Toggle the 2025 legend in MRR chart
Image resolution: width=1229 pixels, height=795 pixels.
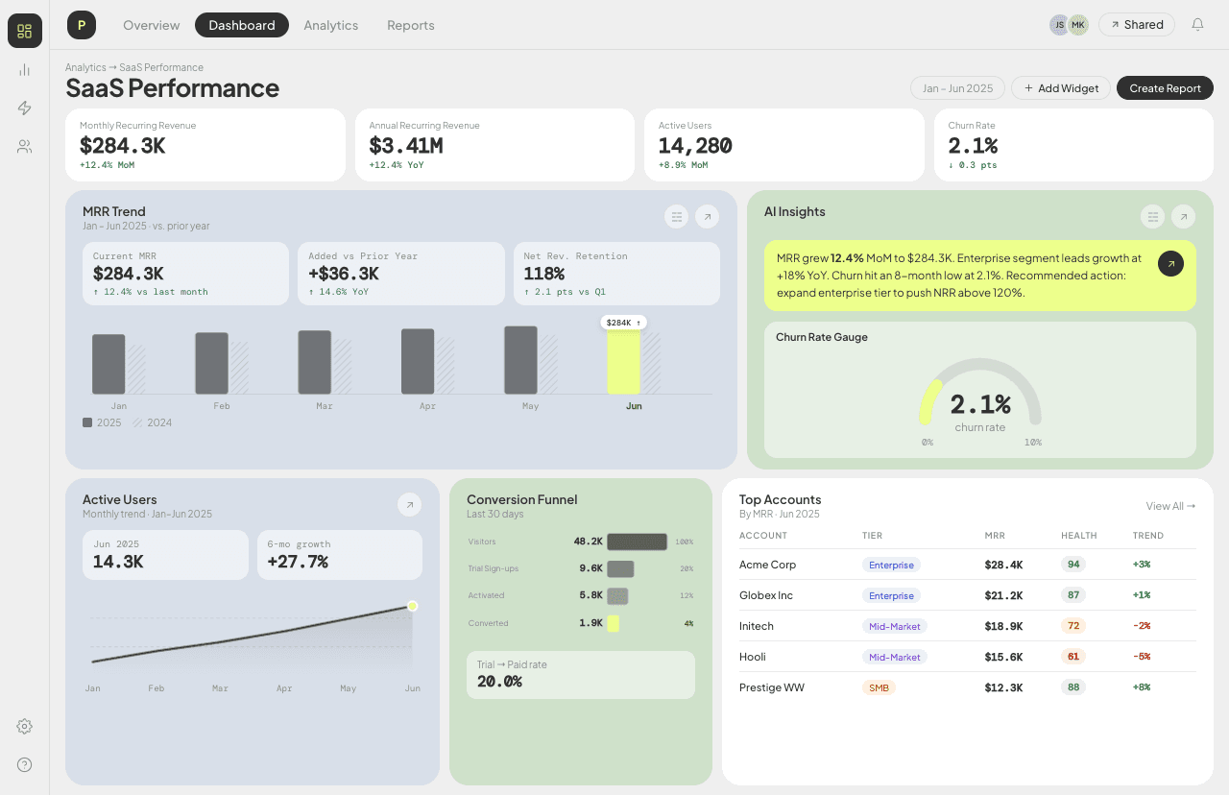tap(102, 422)
